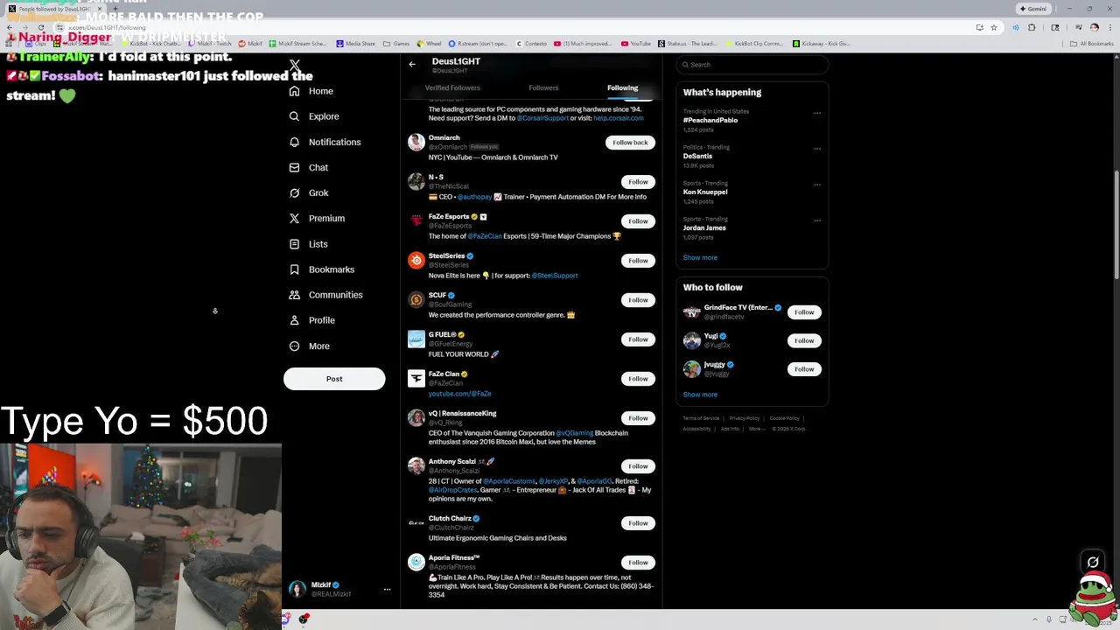Open Privacy Policy footer link
The width and height of the screenshot is (1120, 630).
point(745,418)
